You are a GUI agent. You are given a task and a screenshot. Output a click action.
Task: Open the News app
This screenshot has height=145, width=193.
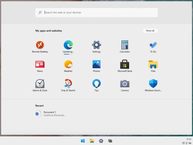pos(40,64)
